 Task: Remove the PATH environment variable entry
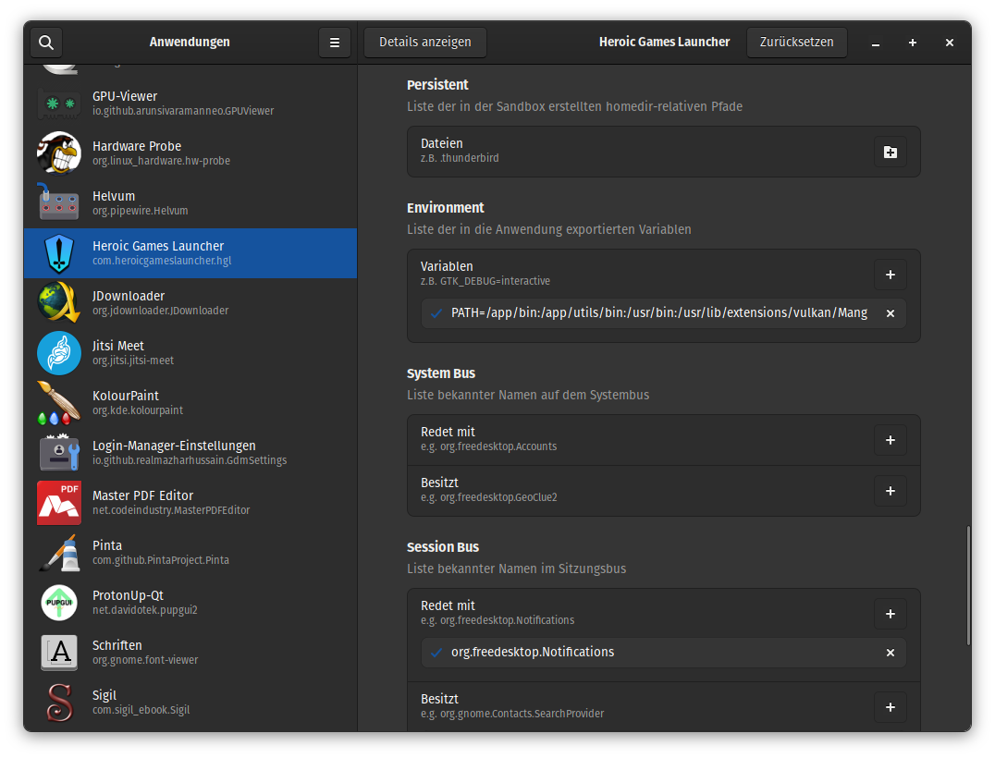pyautogui.click(x=891, y=313)
